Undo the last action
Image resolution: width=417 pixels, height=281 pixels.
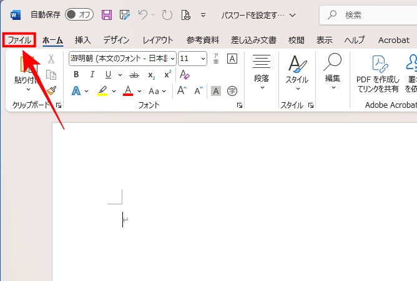143,15
